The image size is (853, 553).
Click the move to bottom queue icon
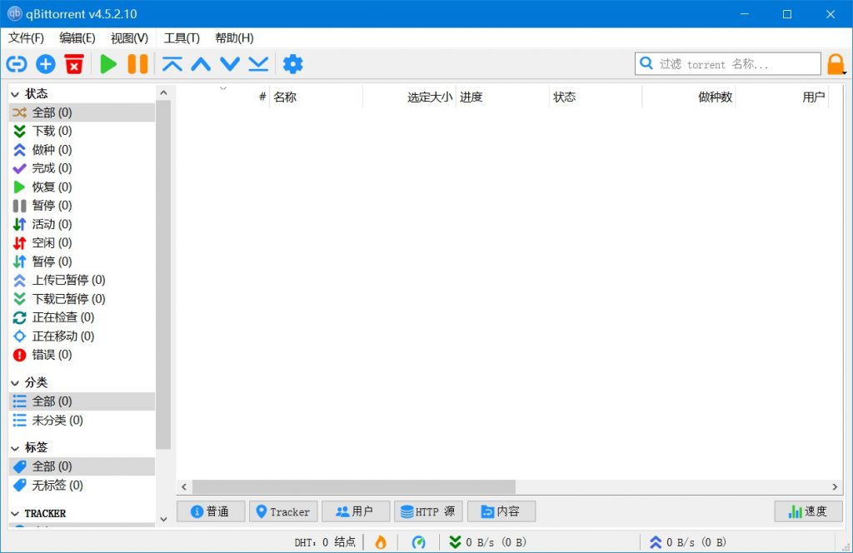click(259, 63)
